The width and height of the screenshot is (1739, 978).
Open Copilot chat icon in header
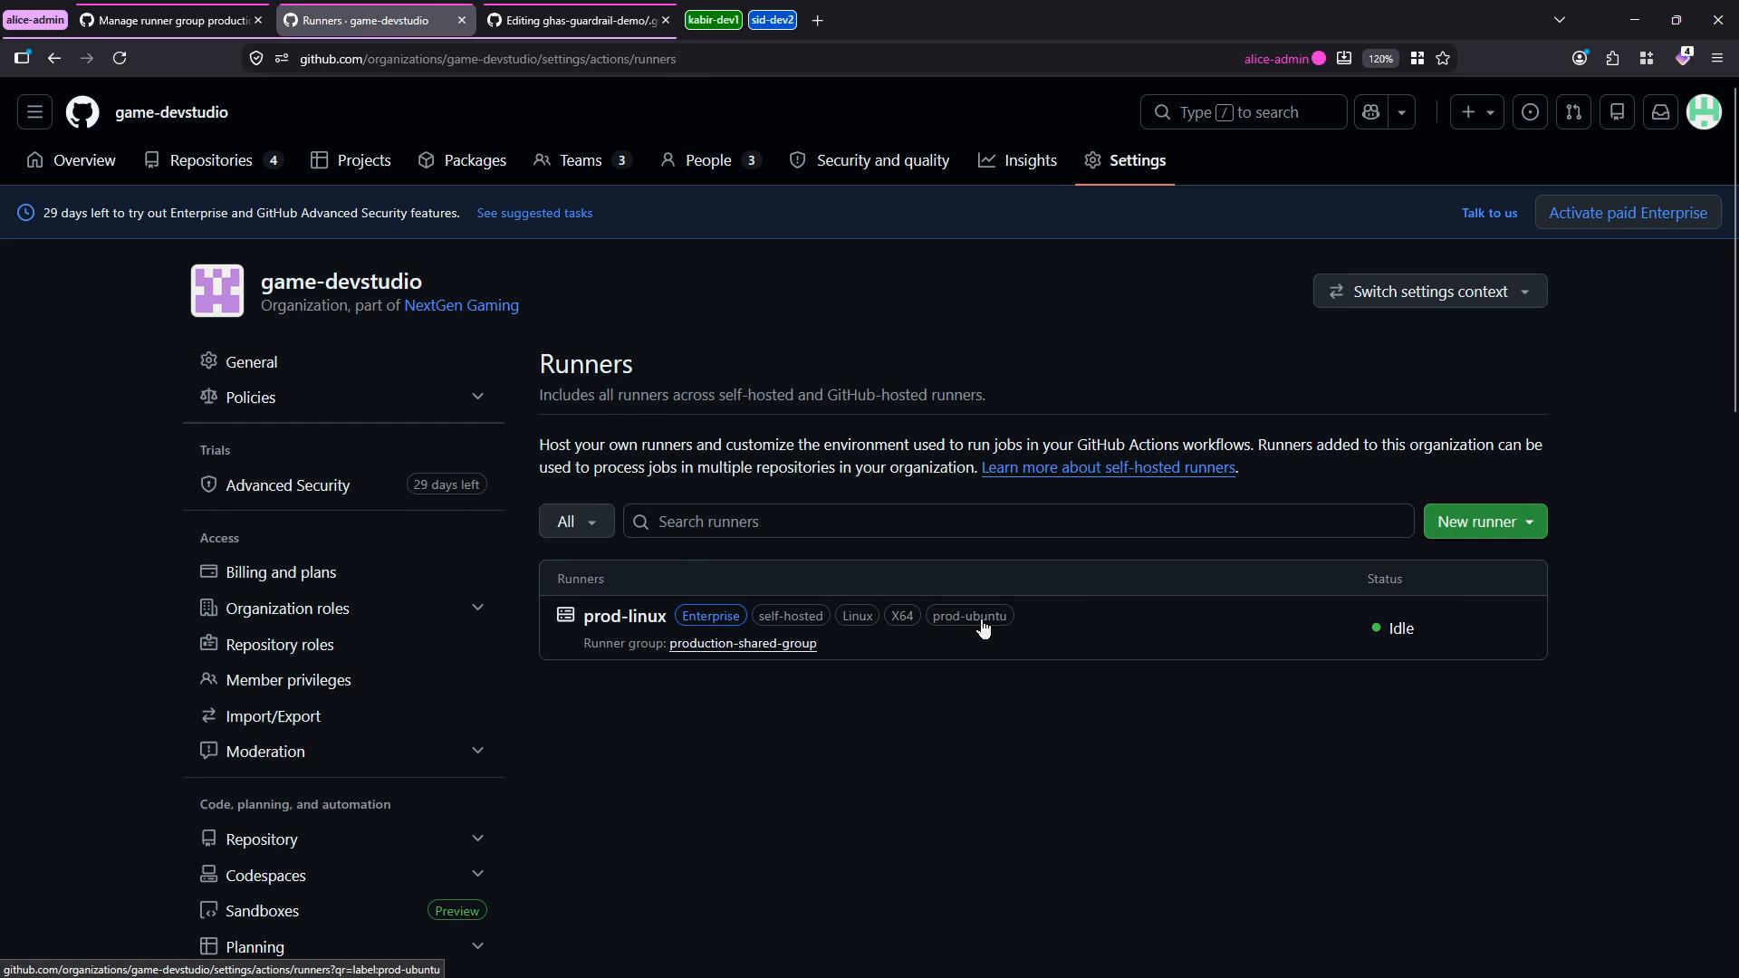(1370, 112)
